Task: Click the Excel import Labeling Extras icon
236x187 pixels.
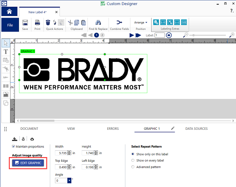Action: pos(170,22)
